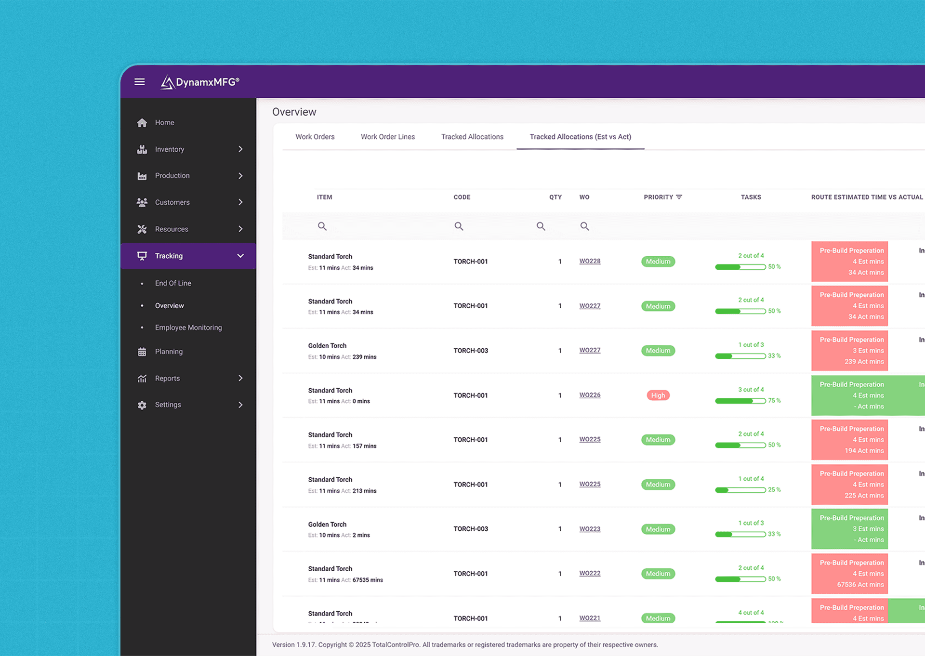Expand the Inventory submenu

coord(241,149)
